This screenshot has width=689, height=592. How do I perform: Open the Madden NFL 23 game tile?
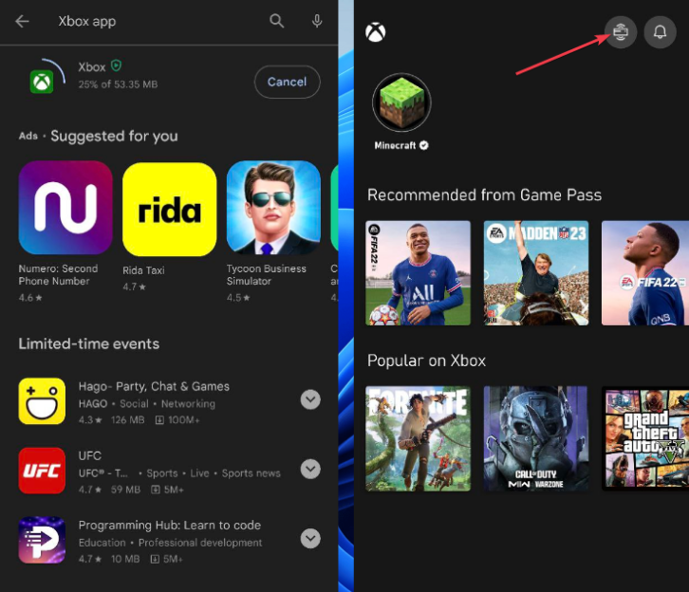(x=536, y=273)
